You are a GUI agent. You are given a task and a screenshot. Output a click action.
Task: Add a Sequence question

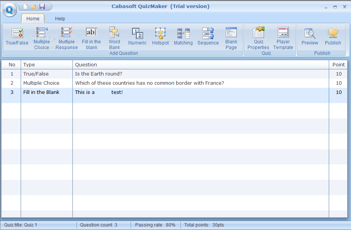pyautogui.click(x=208, y=37)
